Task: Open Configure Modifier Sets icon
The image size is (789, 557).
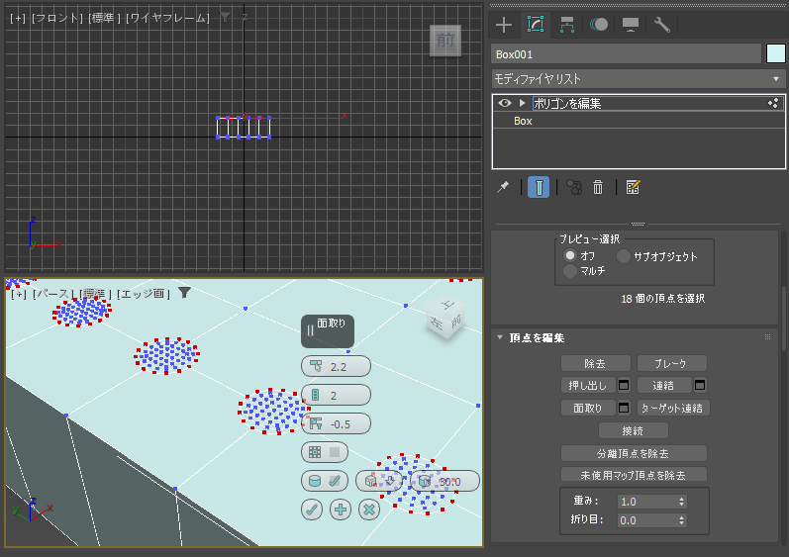Action: tap(633, 187)
